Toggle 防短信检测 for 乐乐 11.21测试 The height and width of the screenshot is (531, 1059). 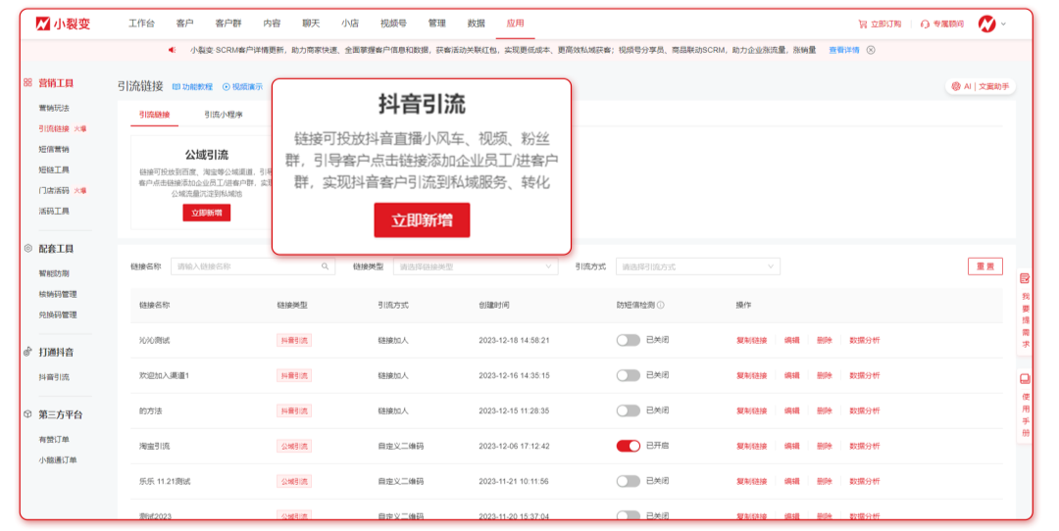[x=628, y=481]
